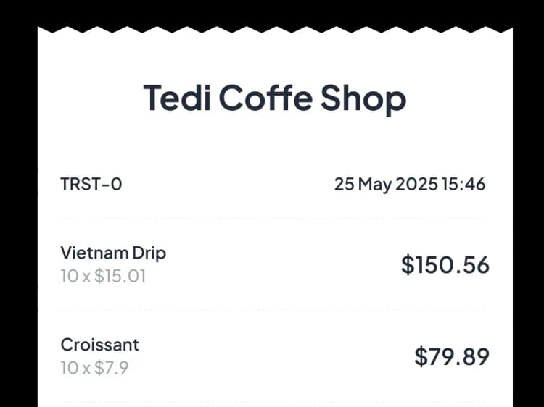Select the TRST-0 transaction number
The width and height of the screenshot is (544, 407).
coord(91,184)
